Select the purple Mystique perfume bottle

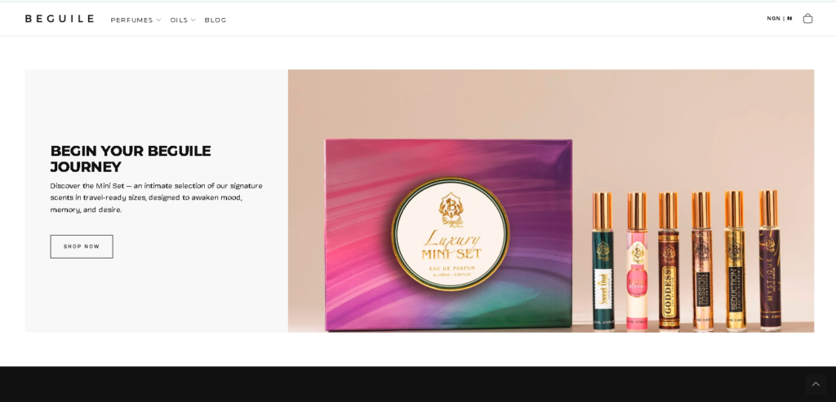[x=769, y=261]
